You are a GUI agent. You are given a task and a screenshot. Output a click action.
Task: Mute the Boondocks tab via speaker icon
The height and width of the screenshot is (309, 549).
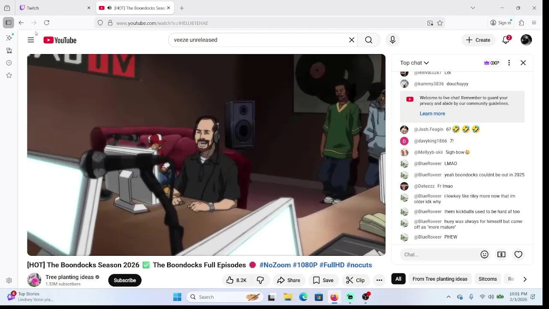[x=109, y=8]
